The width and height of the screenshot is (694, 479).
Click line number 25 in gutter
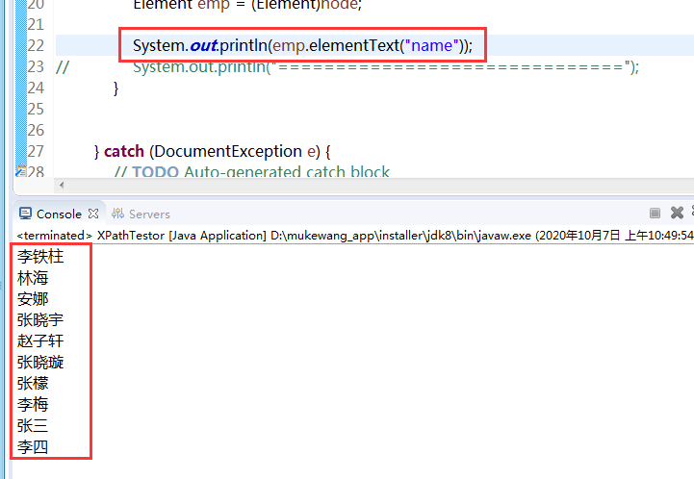tap(36, 110)
